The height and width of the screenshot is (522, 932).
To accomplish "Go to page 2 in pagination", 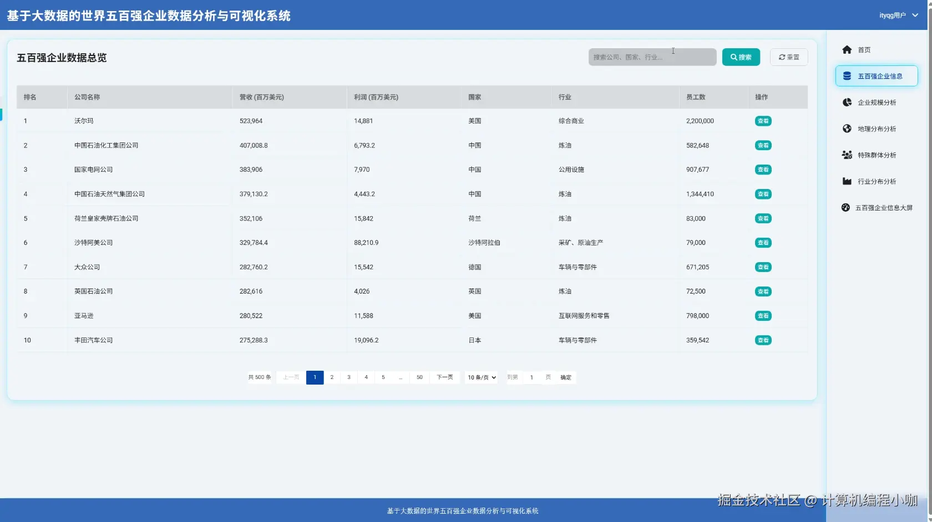I will coord(332,377).
